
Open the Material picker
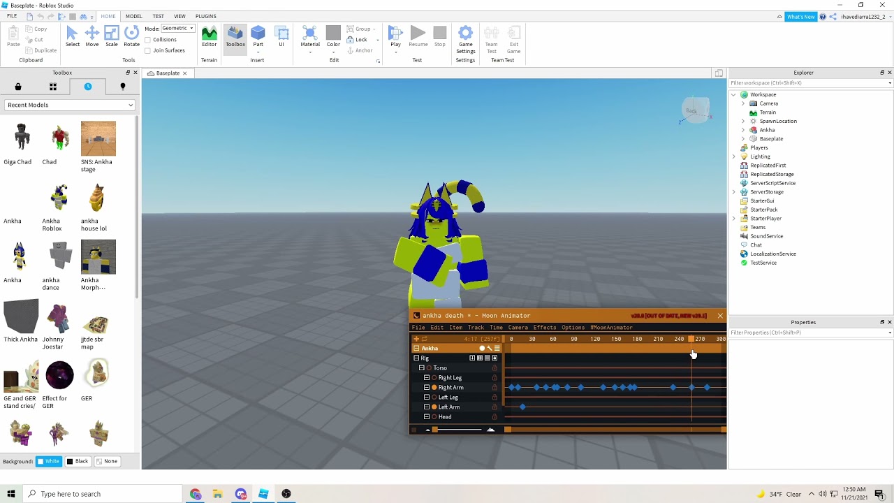pyautogui.click(x=310, y=38)
